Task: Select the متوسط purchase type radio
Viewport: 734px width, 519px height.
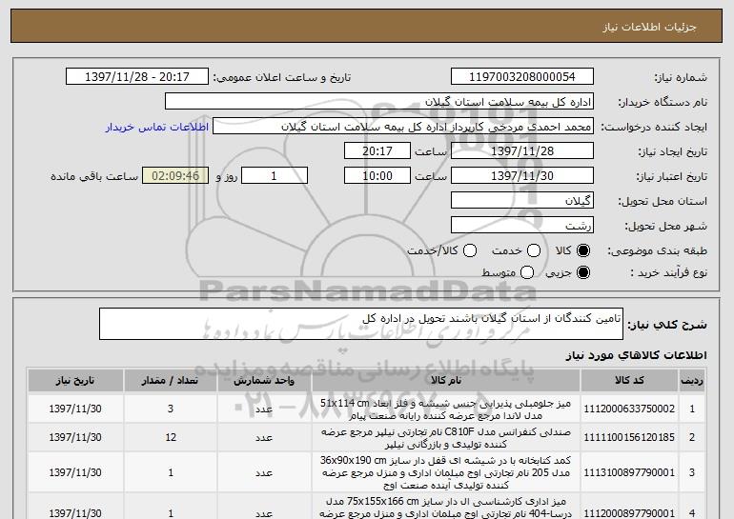Action: (x=527, y=272)
